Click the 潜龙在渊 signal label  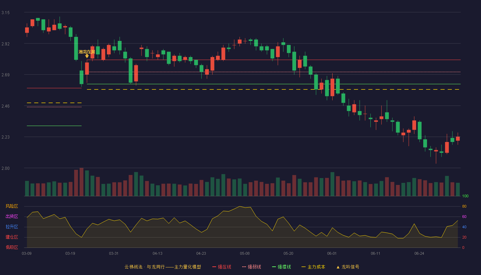87,52
